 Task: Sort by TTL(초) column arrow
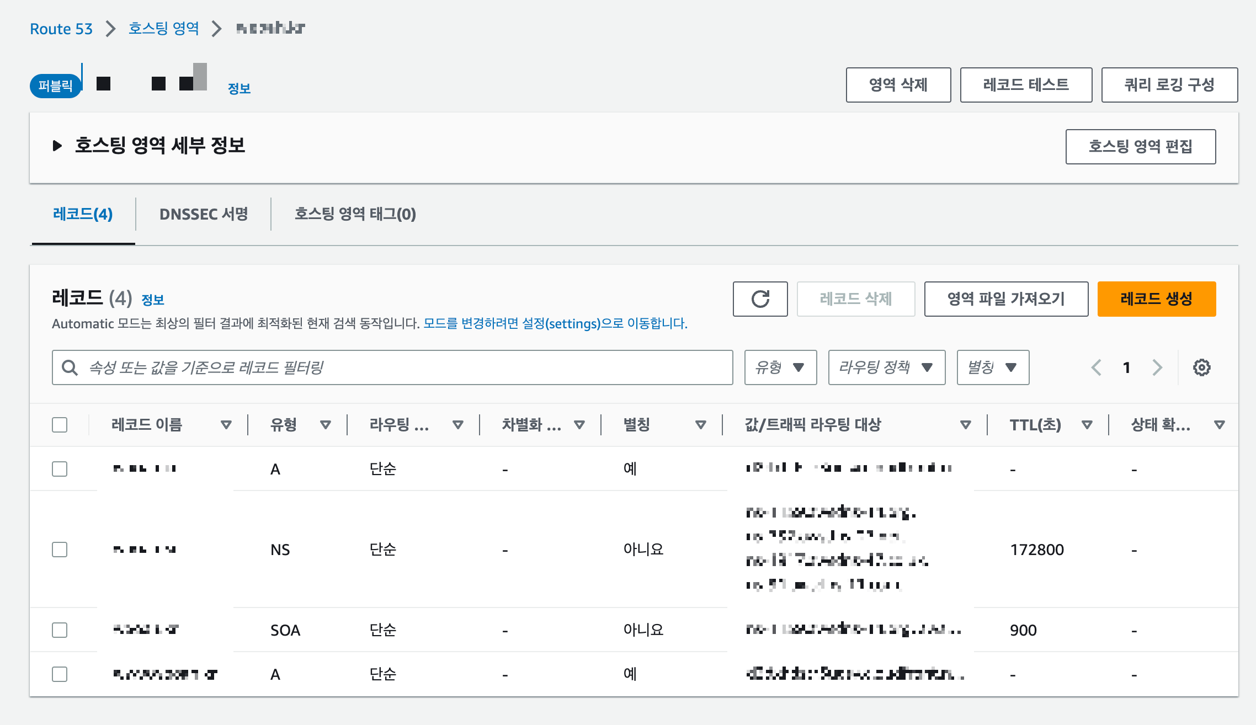(1087, 425)
